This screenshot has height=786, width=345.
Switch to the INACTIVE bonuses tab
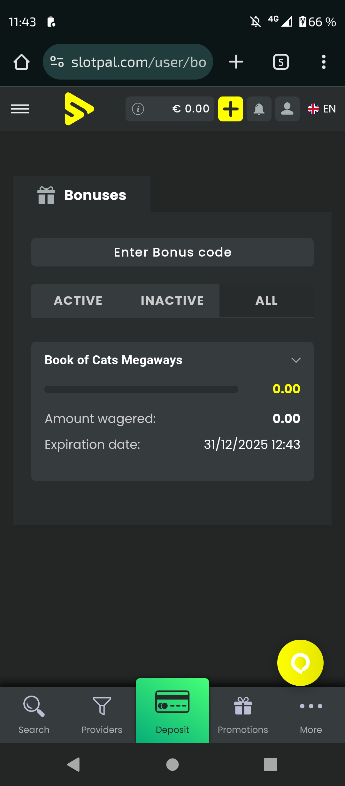click(x=172, y=301)
